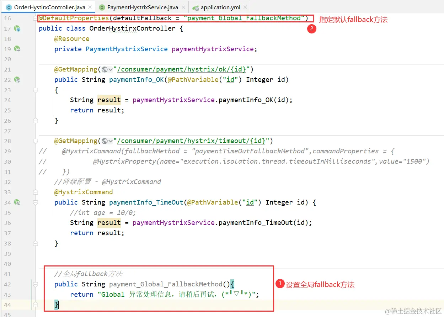Viewport: 444px width, 317px height.
Task: Click the //降级配置 comment on line 32
Action: [x=108, y=182]
